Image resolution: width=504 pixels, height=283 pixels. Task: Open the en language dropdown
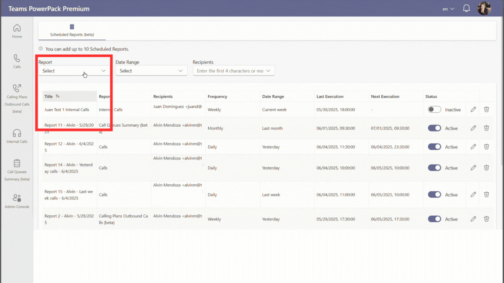click(448, 9)
